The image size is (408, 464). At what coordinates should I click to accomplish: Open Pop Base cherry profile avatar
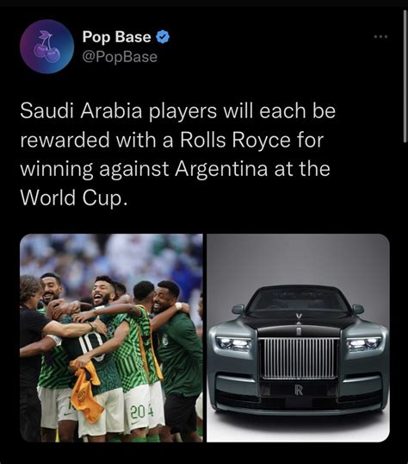tap(47, 47)
